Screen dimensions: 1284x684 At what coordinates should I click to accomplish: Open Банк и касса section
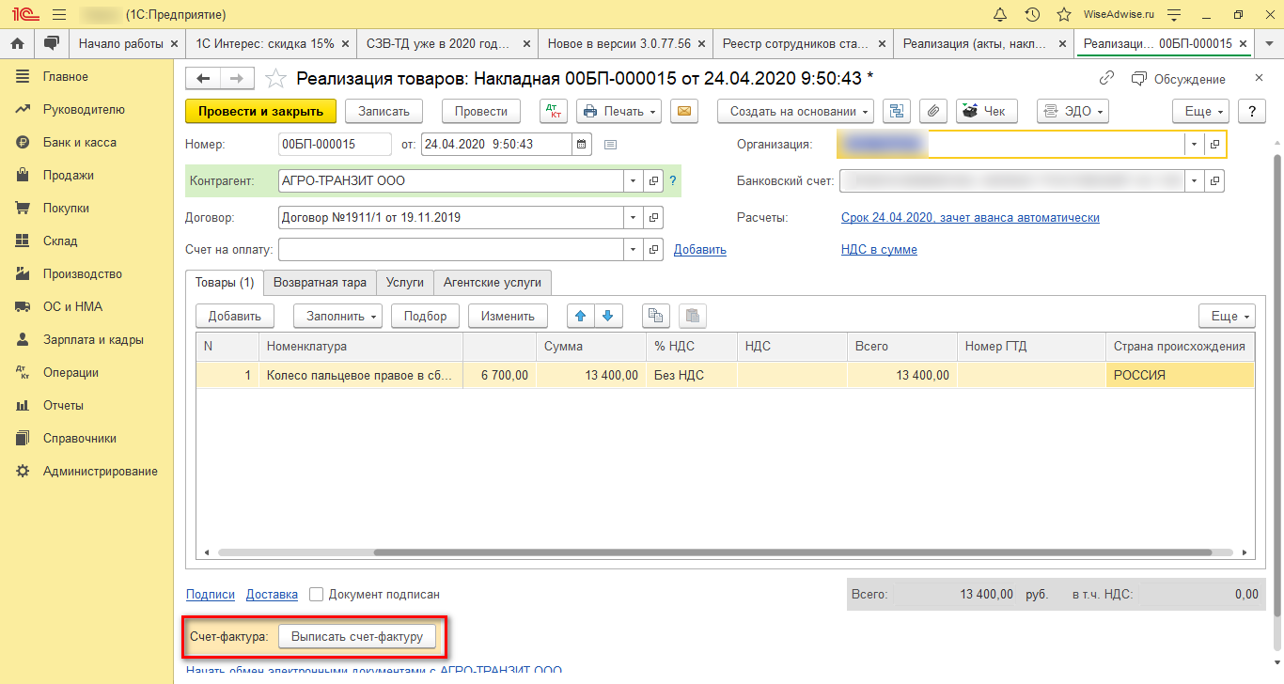(79, 142)
